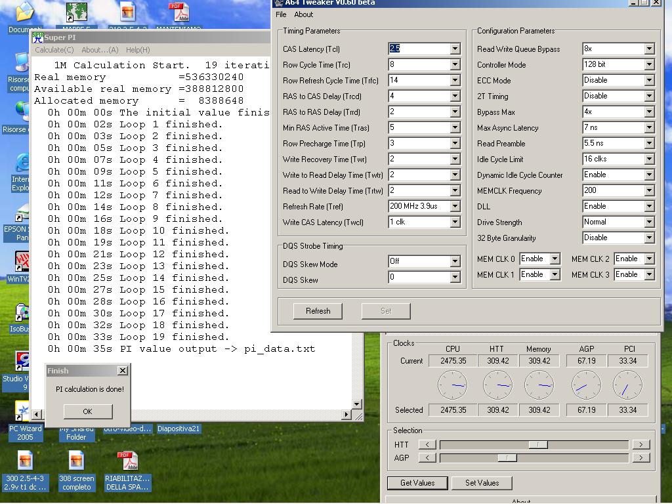Expand the ECC Mode dropdown
Screen dimensions: 672x504
[x=649, y=80]
